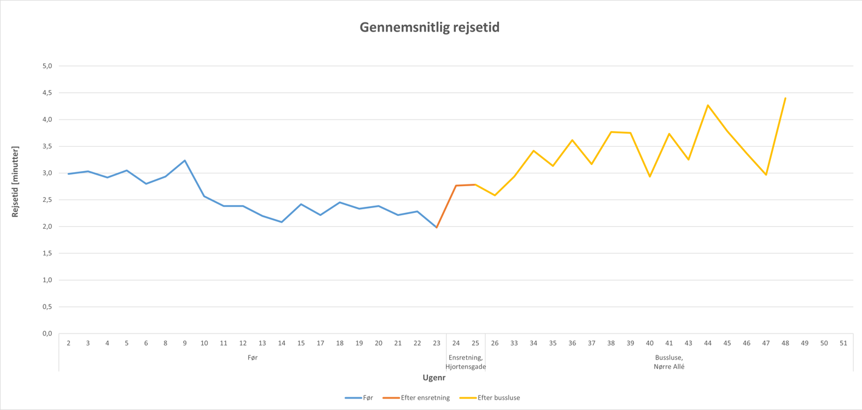Image resolution: width=862 pixels, height=410 pixels.
Task: Select the Ensretning, Hjortensgade group label
Action: click(466, 362)
